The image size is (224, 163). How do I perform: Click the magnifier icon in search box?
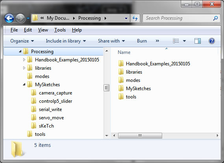point(215,18)
